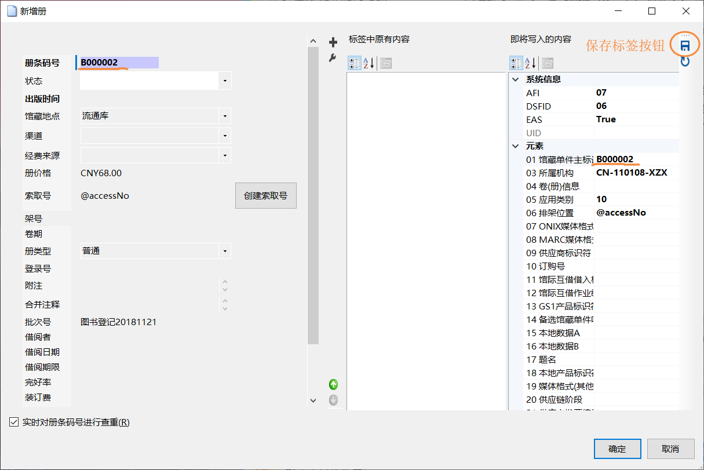
Task: Select the 17 题名 row
Action: point(601,359)
